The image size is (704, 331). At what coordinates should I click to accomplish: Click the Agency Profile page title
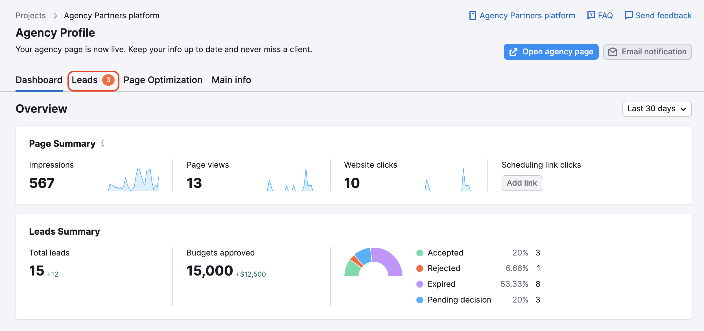55,33
